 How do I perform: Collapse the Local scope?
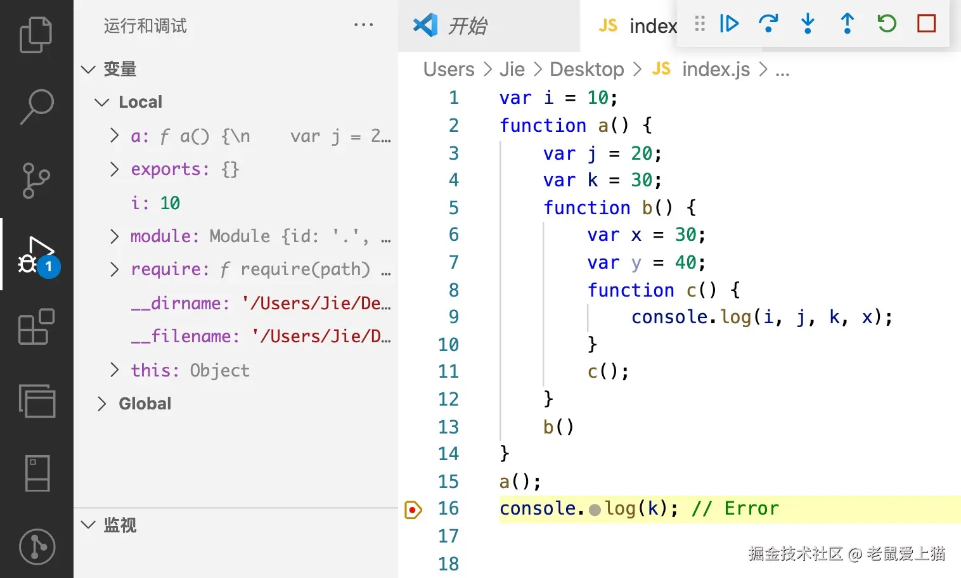101,102
